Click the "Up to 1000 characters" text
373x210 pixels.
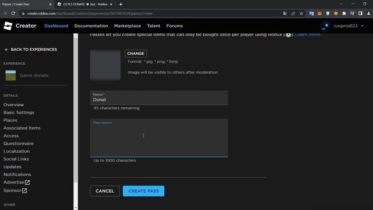115,160
